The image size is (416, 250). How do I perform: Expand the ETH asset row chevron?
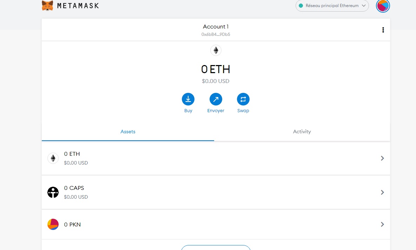(382, 158)
